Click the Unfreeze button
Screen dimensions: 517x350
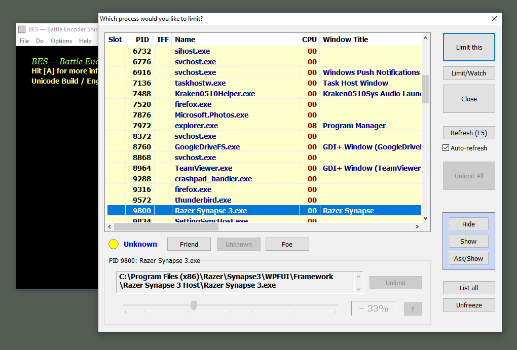(469, 305)
